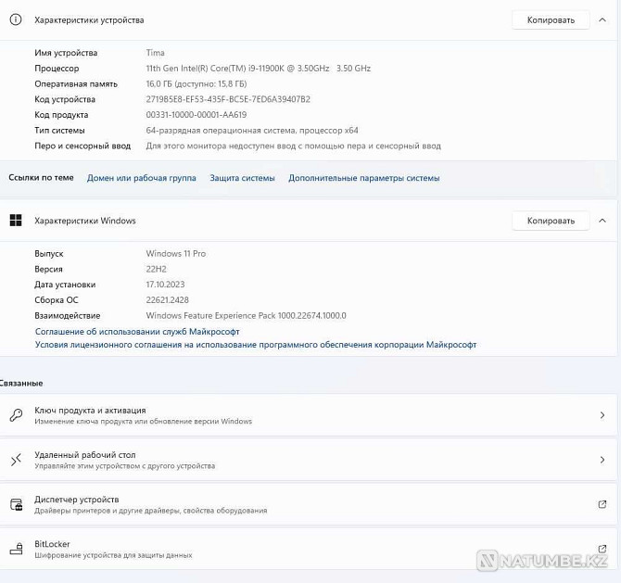The height and width of the screenshot is (583, 621).
Task: Click the Дата установки label
Action: point(65,285)
